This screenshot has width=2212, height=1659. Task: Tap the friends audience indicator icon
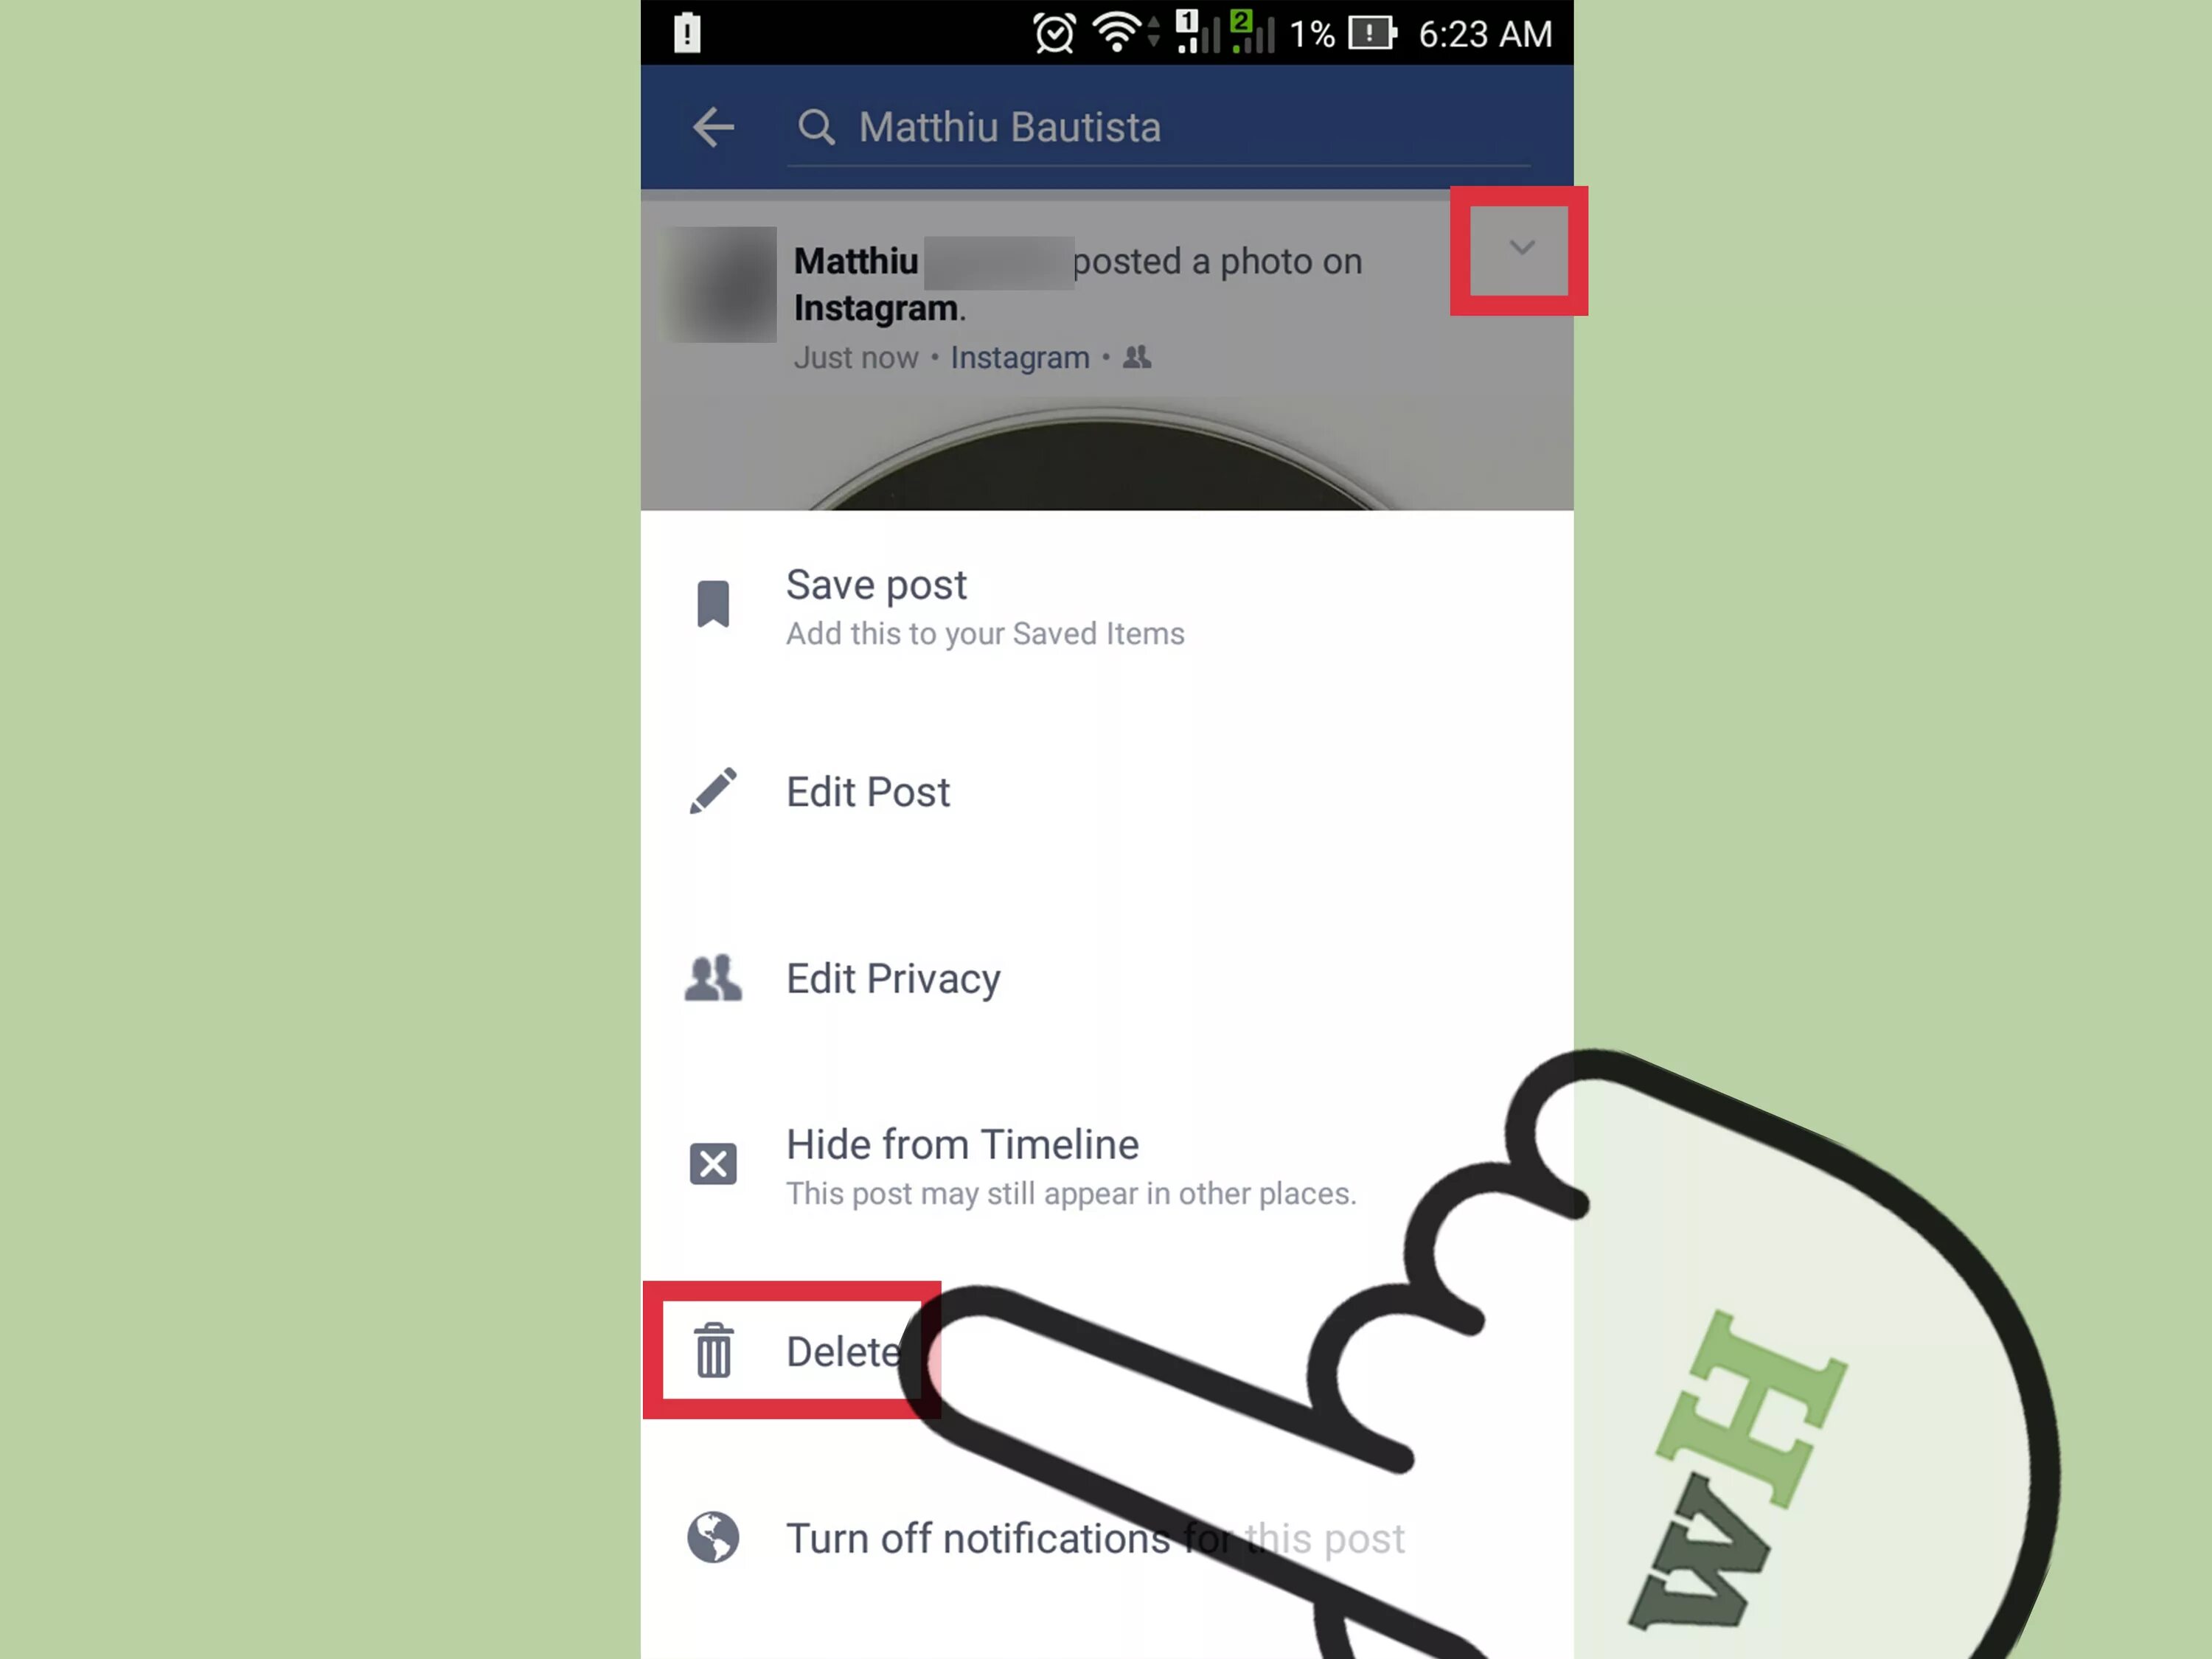point(1135,358)
